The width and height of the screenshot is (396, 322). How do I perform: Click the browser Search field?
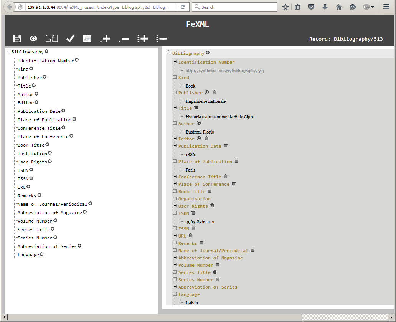(x=235, y=7)
